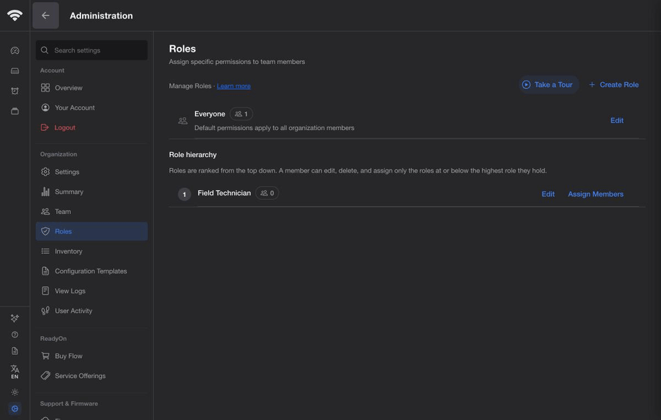The height and width of the screenshot is (420, 661).
Task: Go back using the arrow button
Action: [x=45, y=16]
